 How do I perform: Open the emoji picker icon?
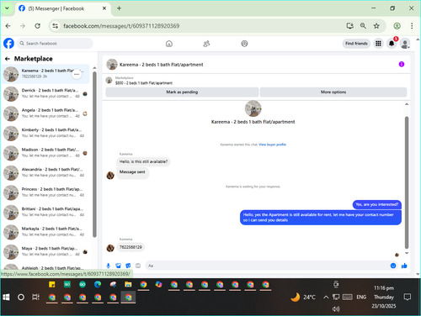(x=393, y=266)
